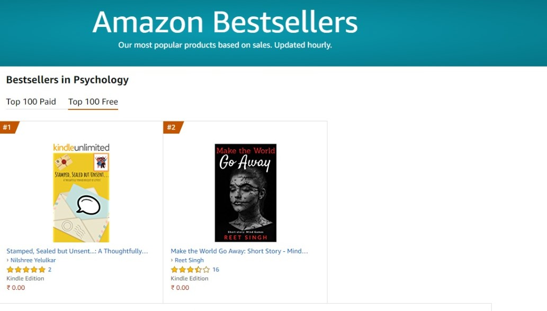Click the #1 rank badge

point(7,127)
